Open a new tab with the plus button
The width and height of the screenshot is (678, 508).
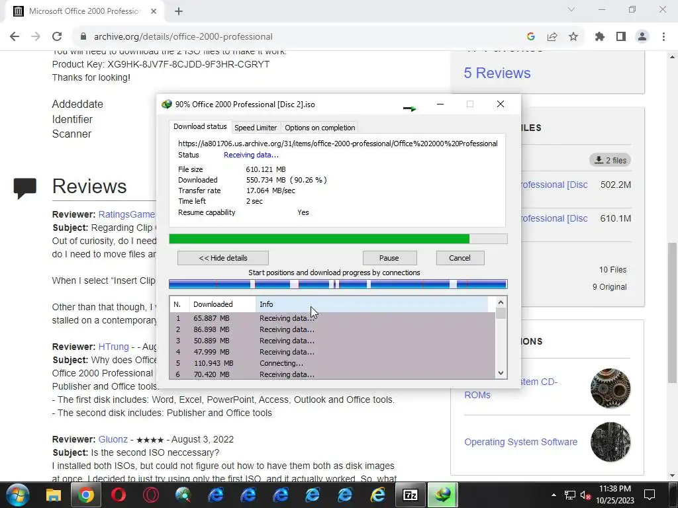click(179, 12)
